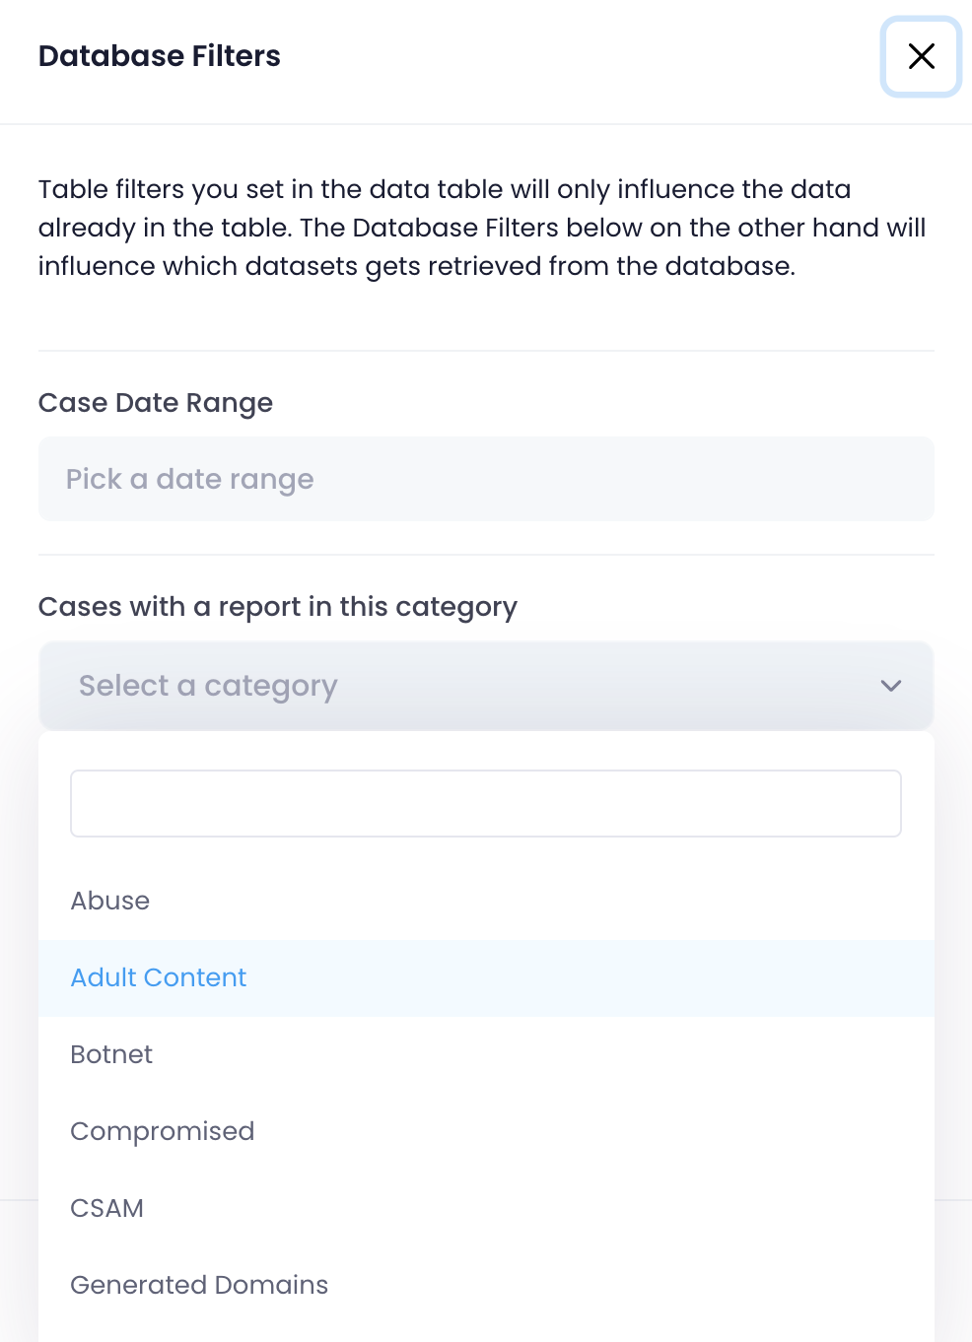Select the Abuse category option
The width and height of the screenshot is (972, 1342).
click(x=110, y=901)
